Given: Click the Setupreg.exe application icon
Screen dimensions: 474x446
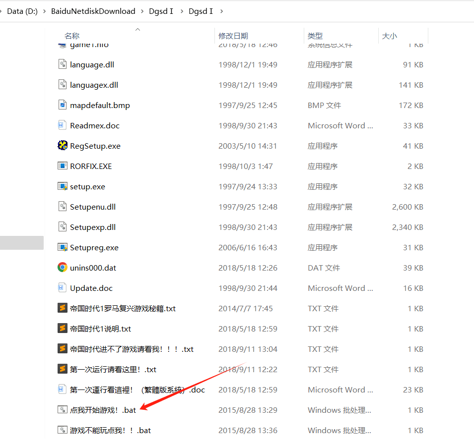Looking at the screenshot, I should 62,247.
